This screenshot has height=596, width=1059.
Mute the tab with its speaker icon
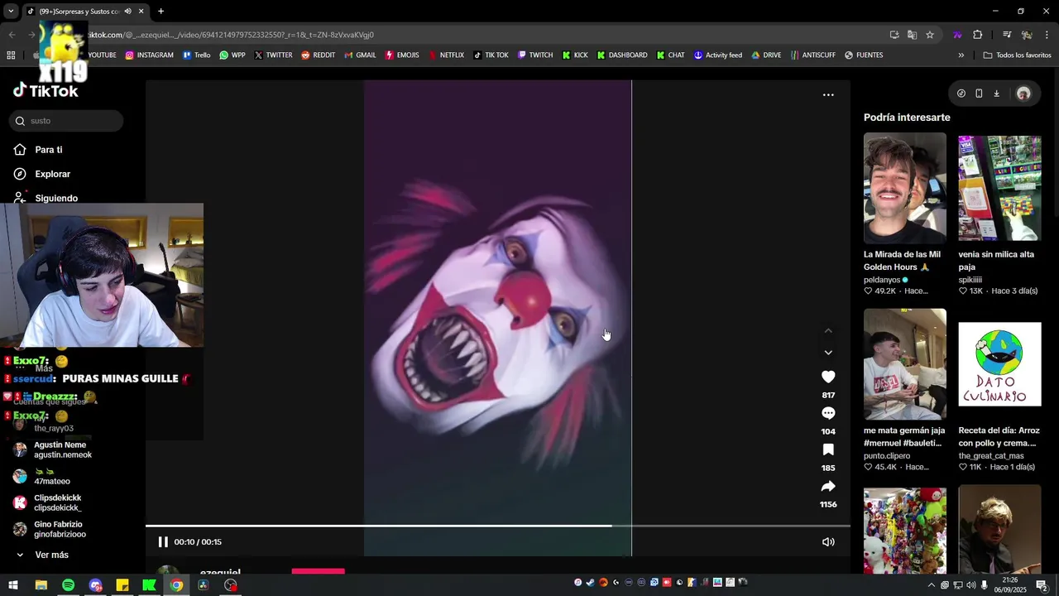point(127,12)
